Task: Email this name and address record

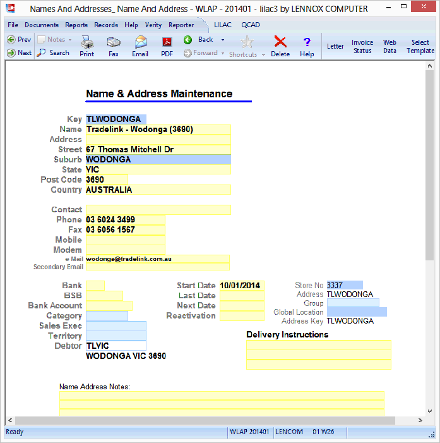Action: coord(140,46)
